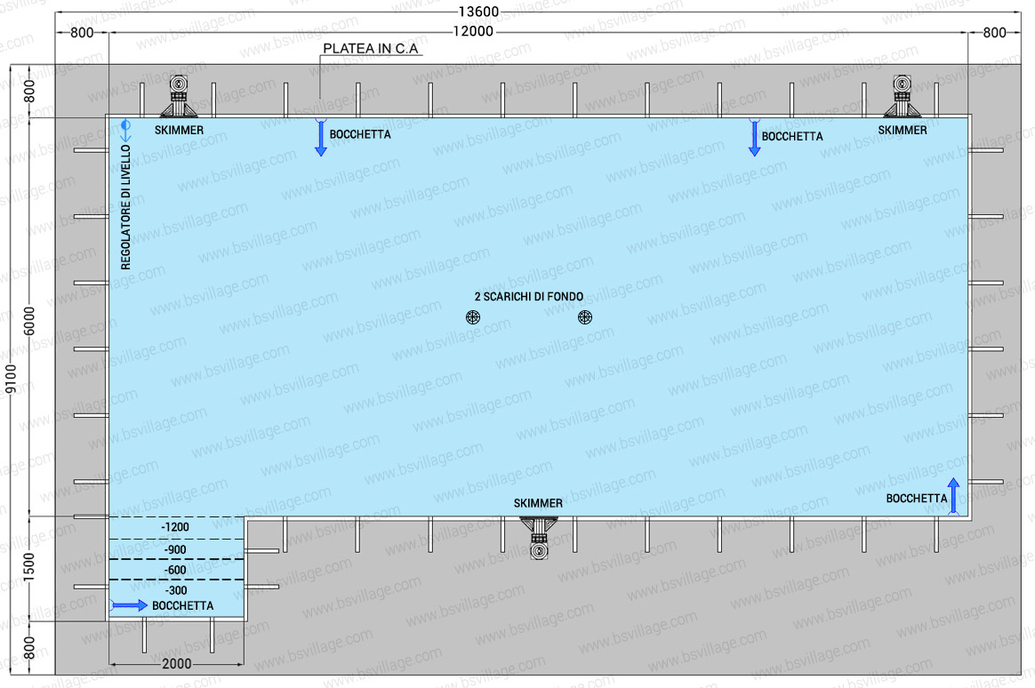Select the down arrow beside top-right BOCCHETTA label
Image resolution: width=1035 pixels, height=688 pixels.
point(754,139)
